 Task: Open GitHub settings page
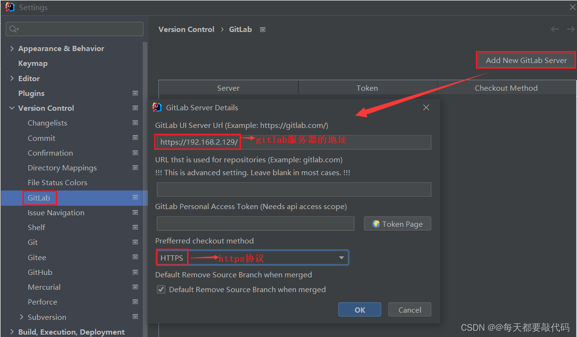coord(40,272)
